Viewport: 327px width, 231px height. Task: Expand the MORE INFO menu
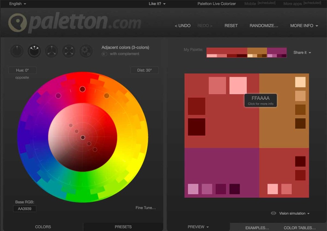304,25
